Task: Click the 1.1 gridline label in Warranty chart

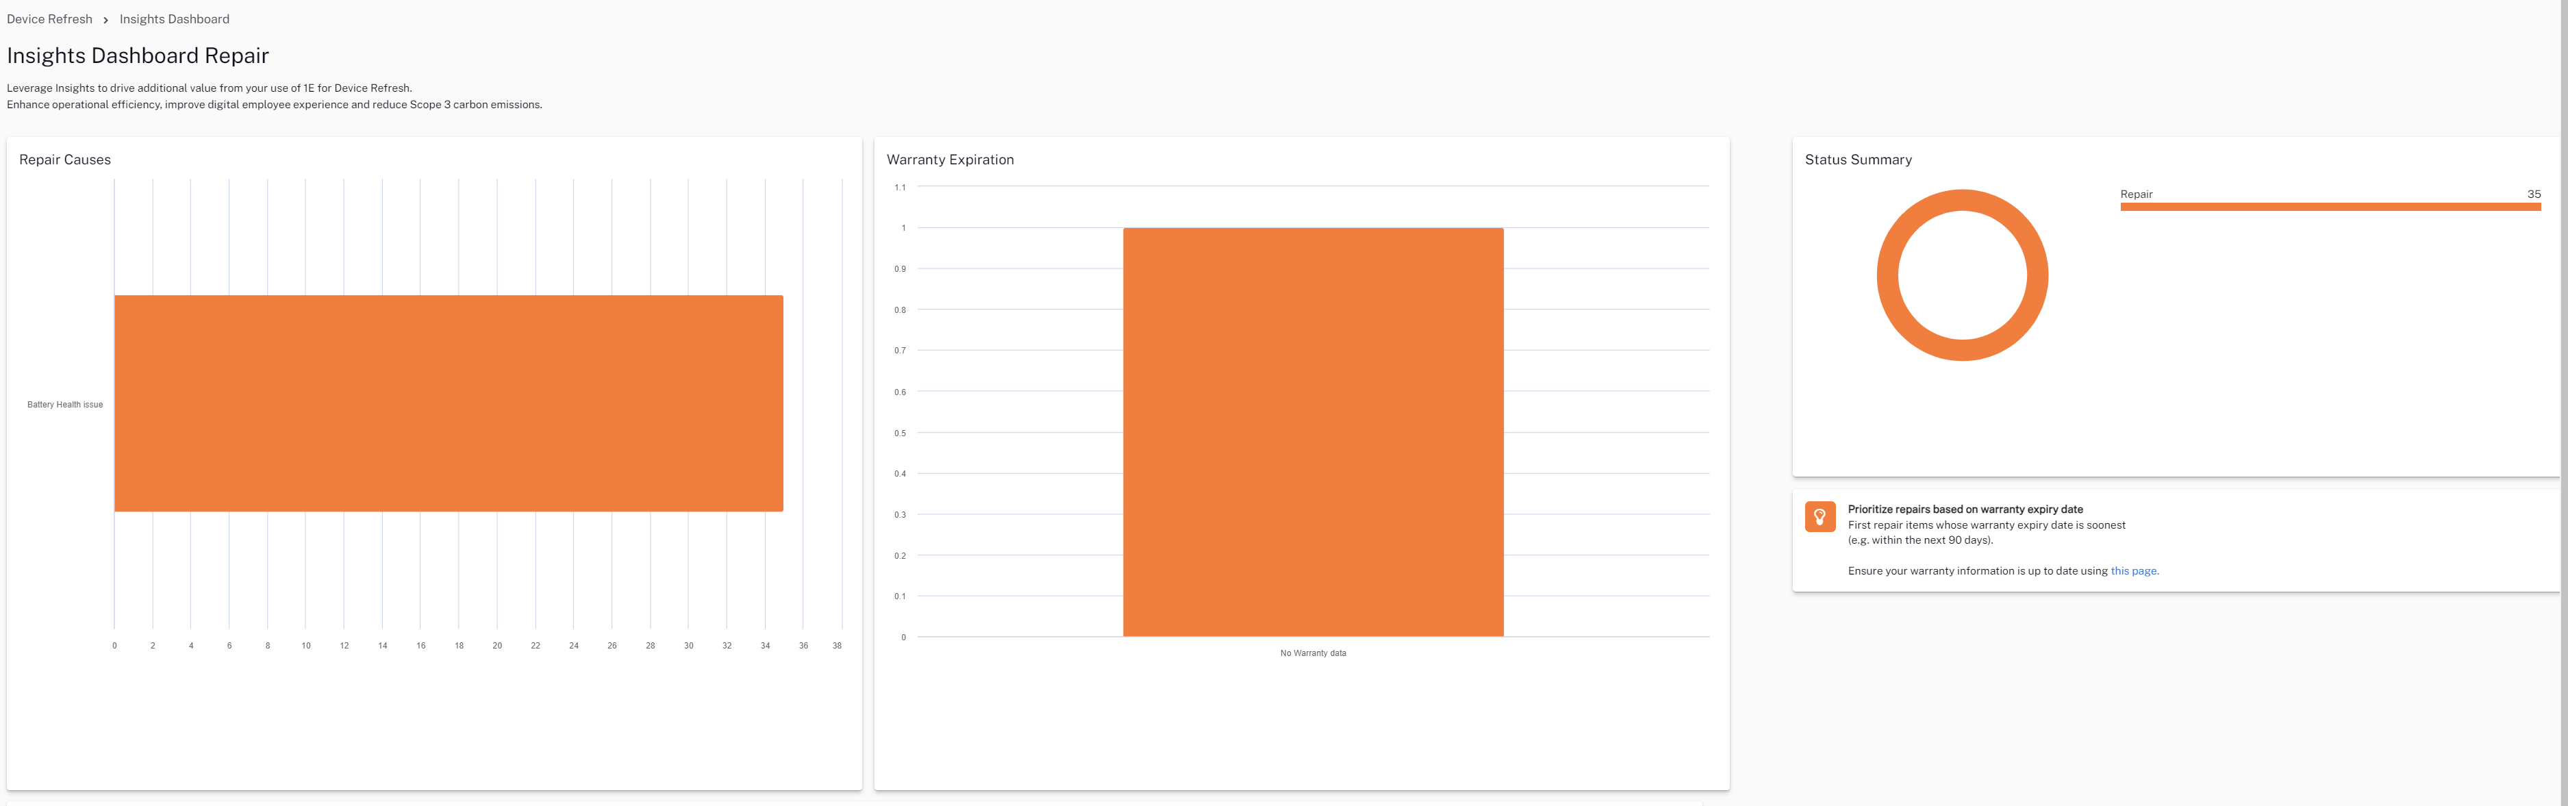Action: pos(901,188)
